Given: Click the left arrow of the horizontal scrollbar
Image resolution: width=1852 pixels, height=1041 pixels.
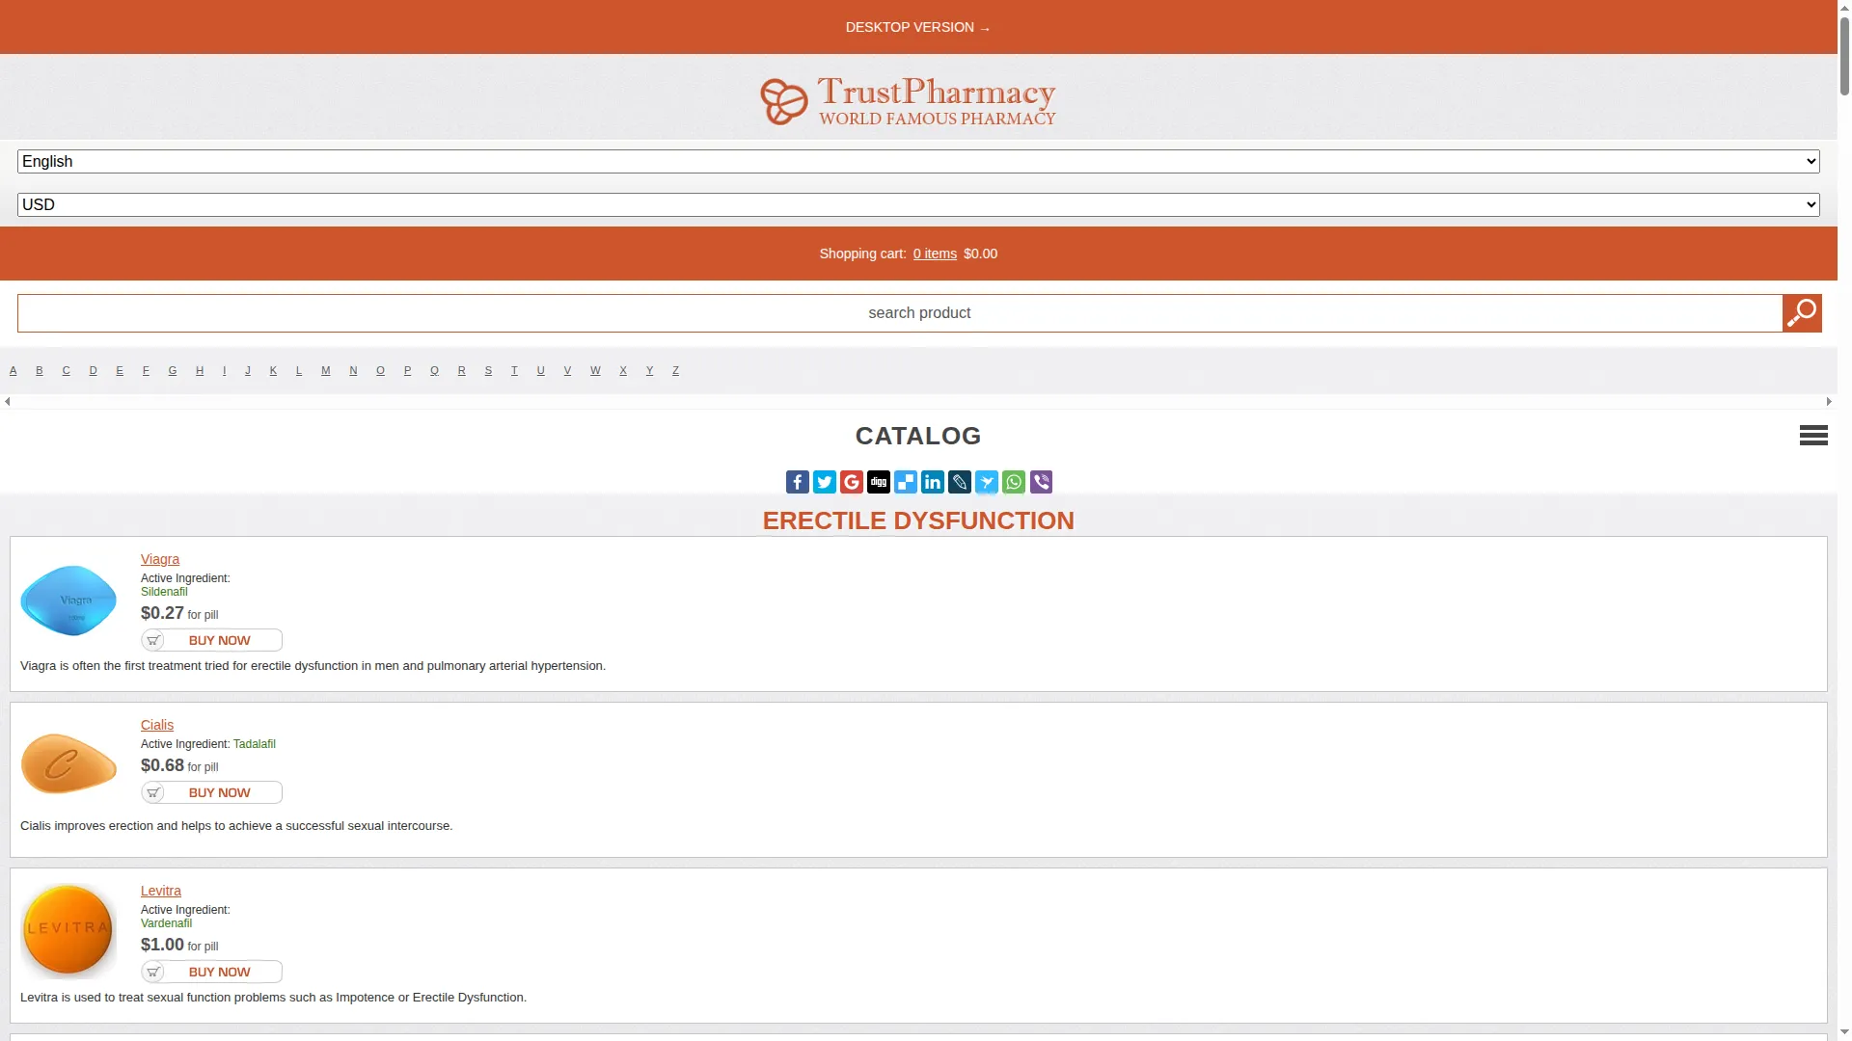Looking at the screenshot, I should [x=8, y=401].
